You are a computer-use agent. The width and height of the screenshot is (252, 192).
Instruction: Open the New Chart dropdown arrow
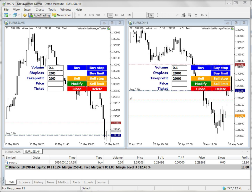pos(10,15)
